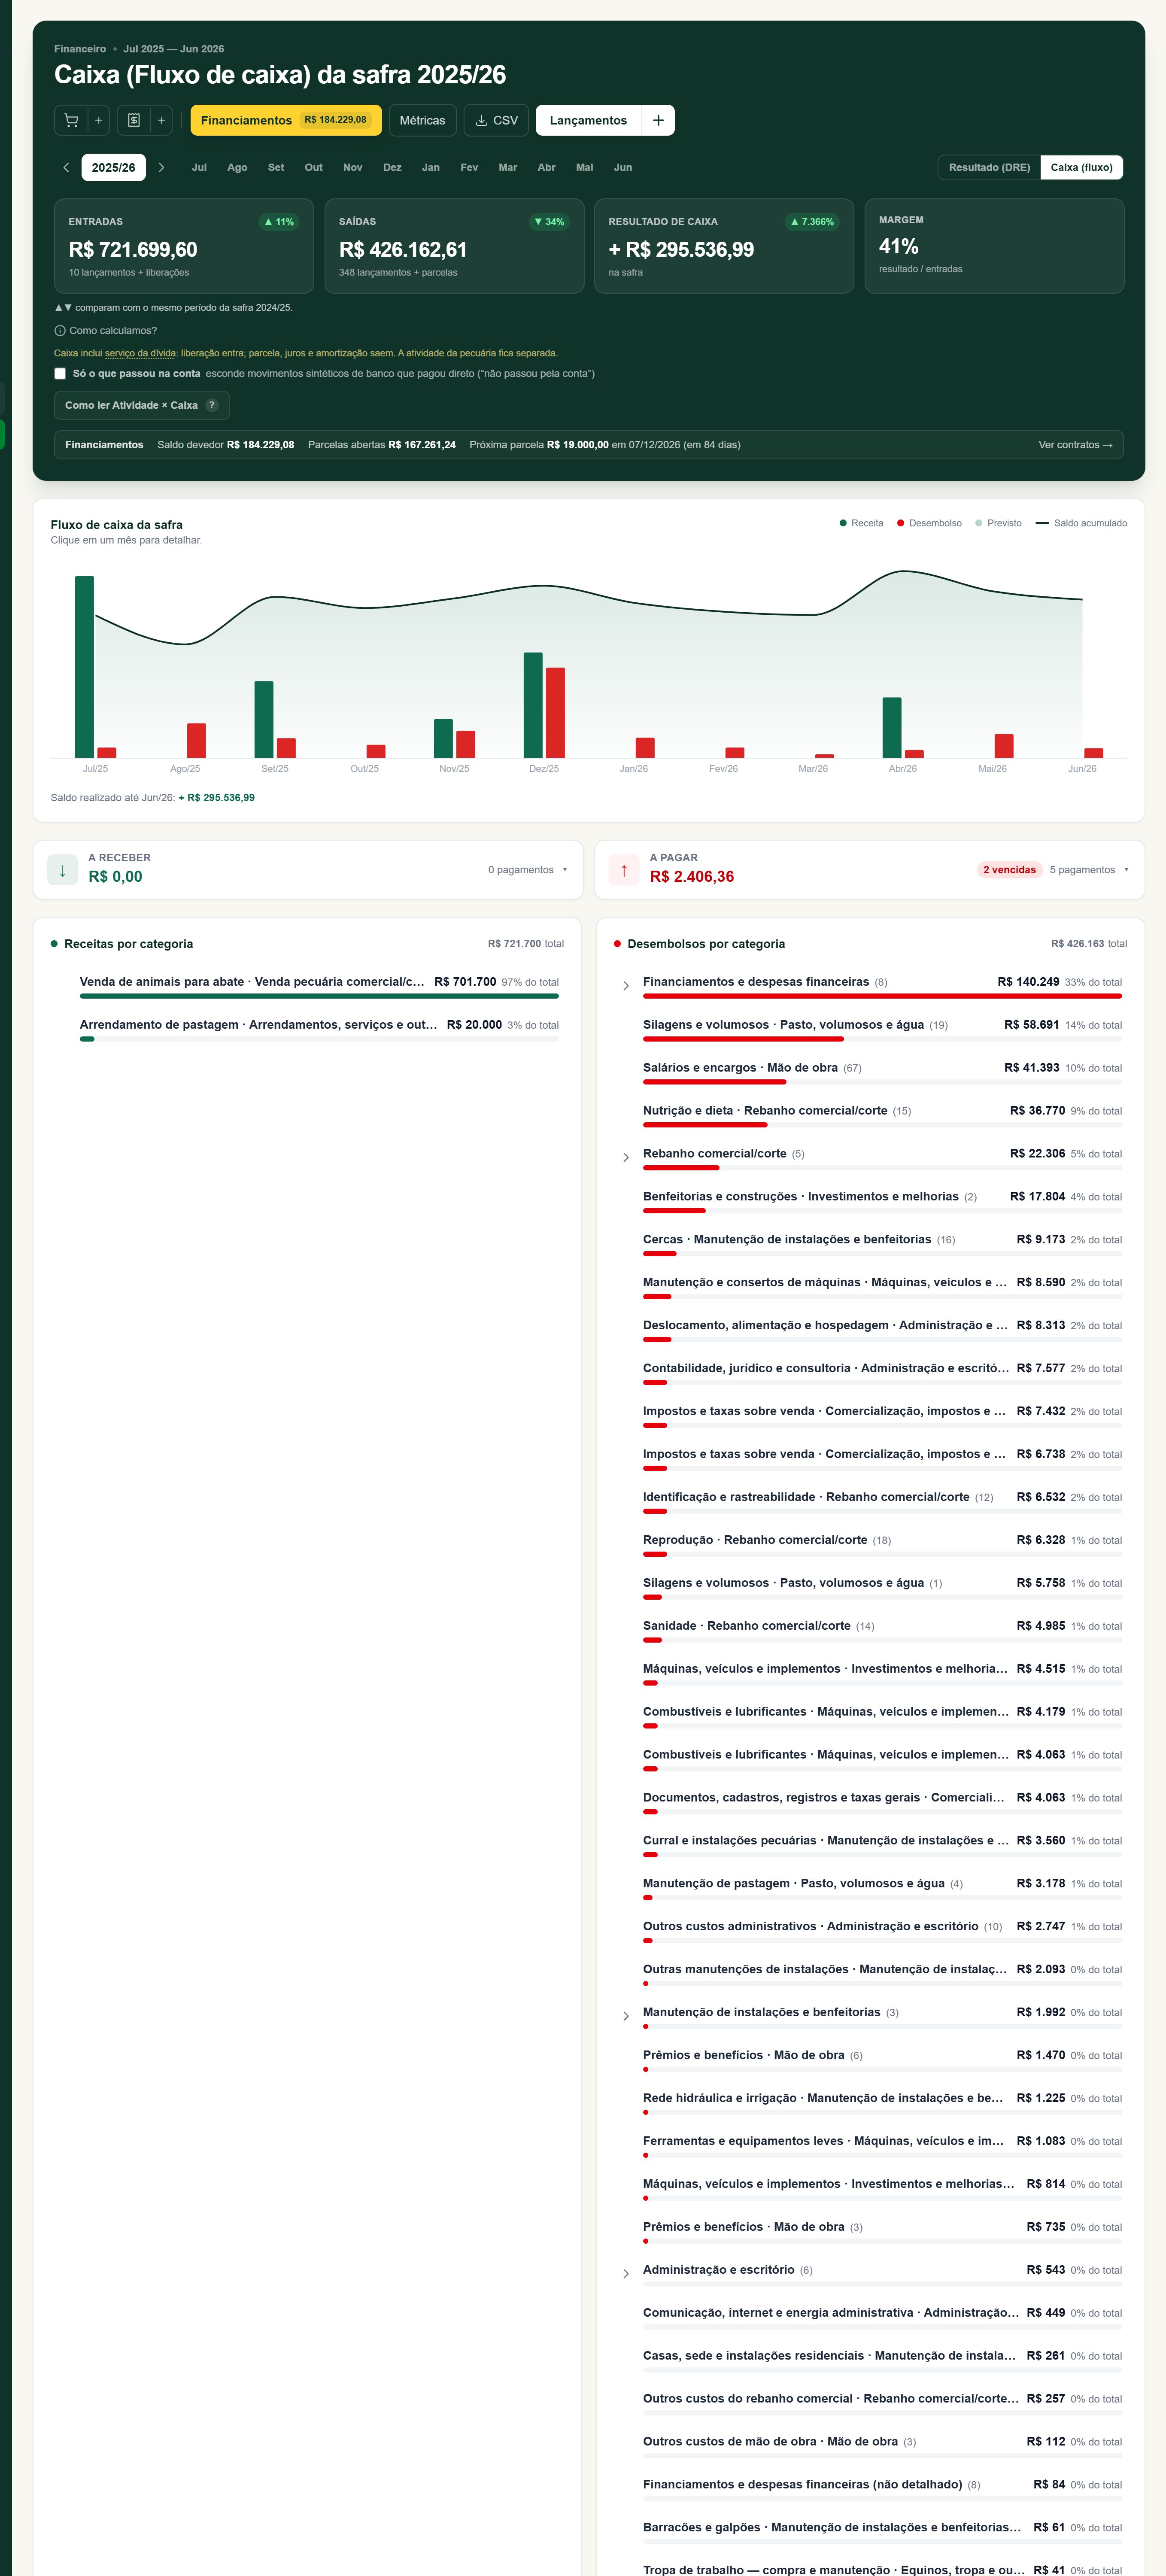Open the Lançamentos button
The width and height of the screenshot is (1166, 2576).
(x=588, y=120)
